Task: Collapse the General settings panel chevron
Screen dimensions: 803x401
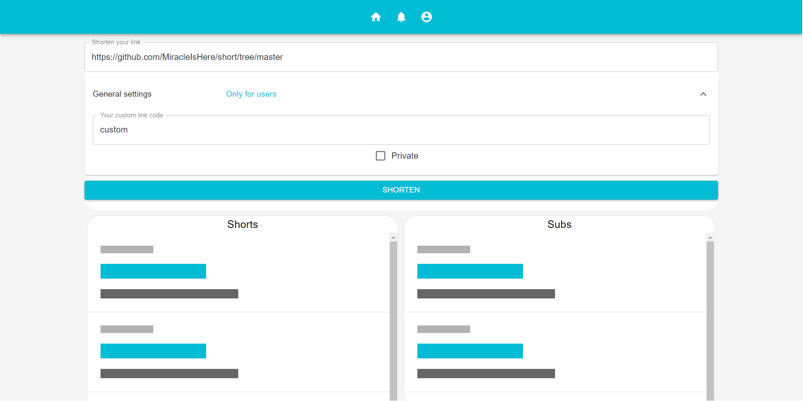Action: pyautogui.click(x=703, y=94)
